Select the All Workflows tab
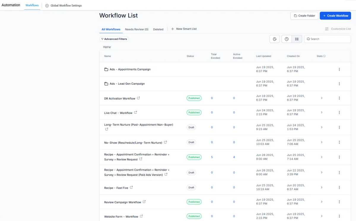 point(111,29)
